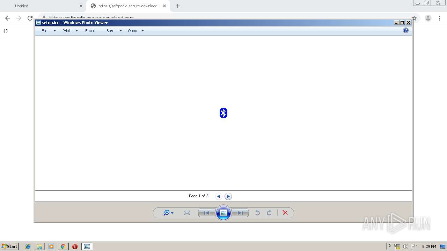Click the magnifier zoom control
Screen dimensions: 447x251
click(x=167, y=213)
